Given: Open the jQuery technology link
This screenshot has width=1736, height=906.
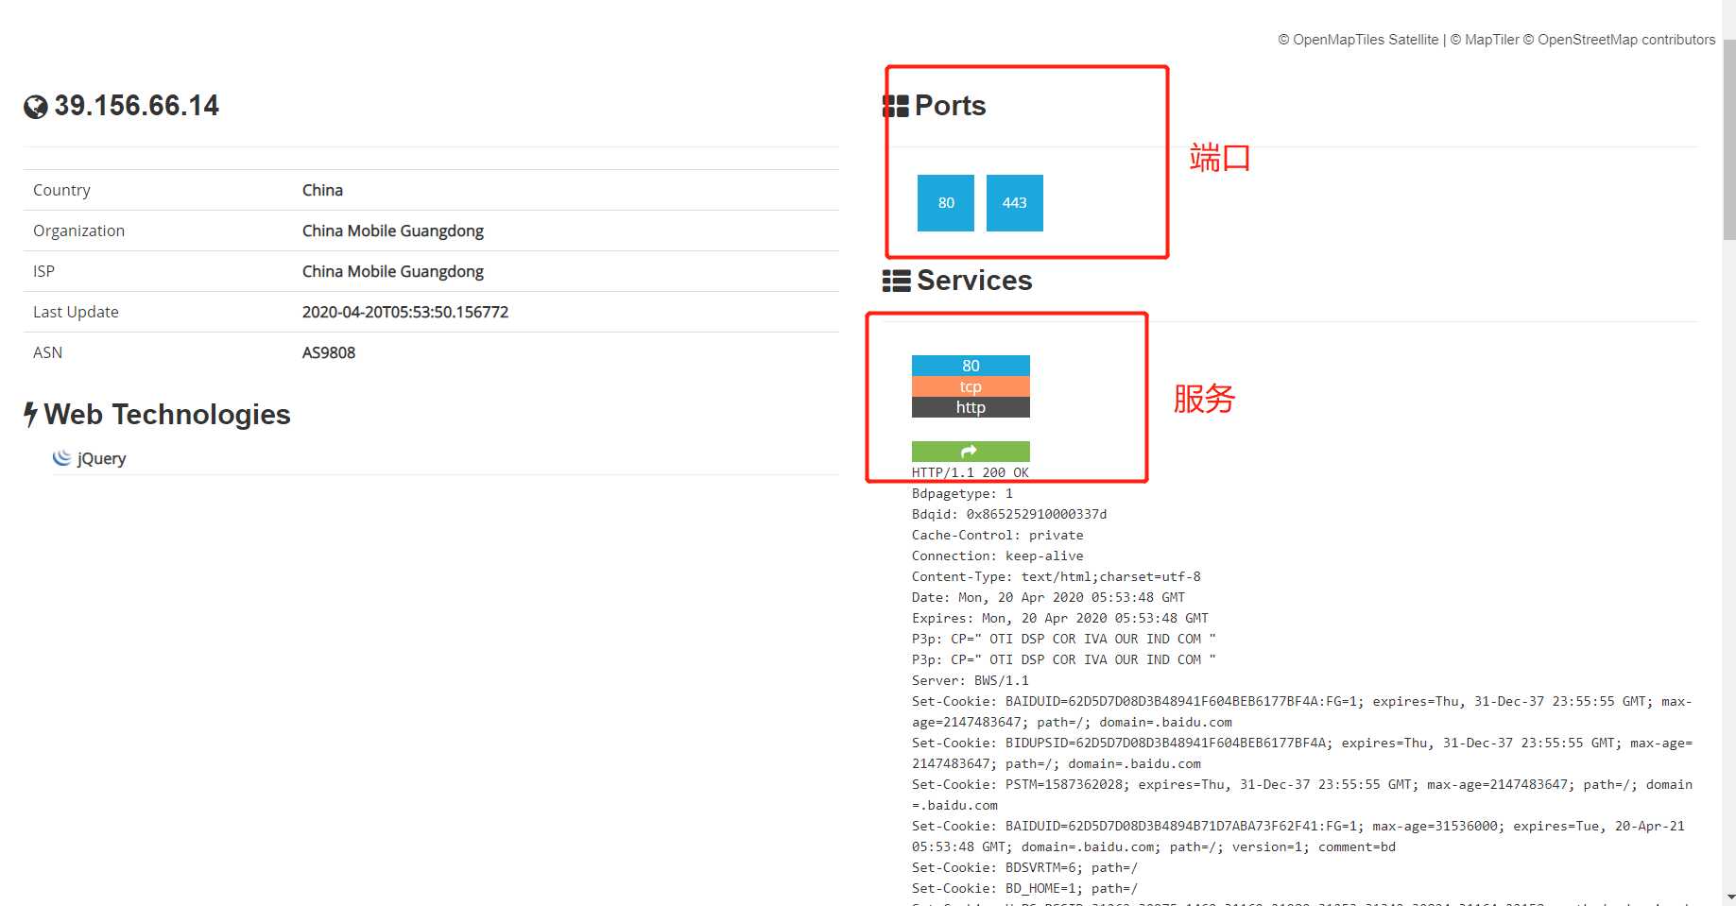Looking at the screenshot, I should point(101,458).
